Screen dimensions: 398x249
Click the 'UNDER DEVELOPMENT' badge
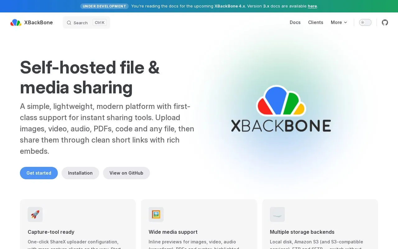tap(104, 6)
